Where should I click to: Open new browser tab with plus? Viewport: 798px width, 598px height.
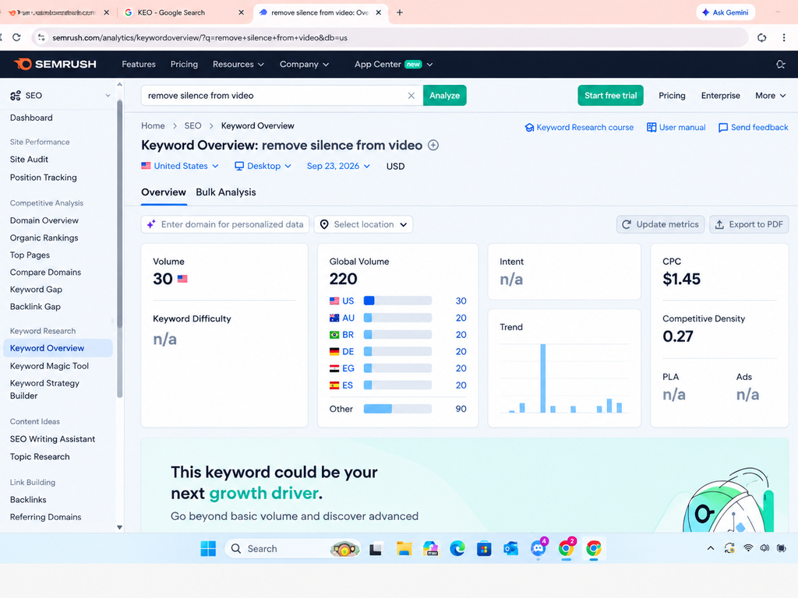(400, 12)
